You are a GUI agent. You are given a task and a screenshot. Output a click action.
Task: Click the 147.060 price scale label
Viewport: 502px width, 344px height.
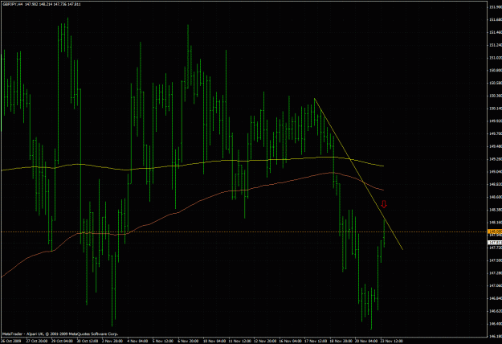(495, 285)
